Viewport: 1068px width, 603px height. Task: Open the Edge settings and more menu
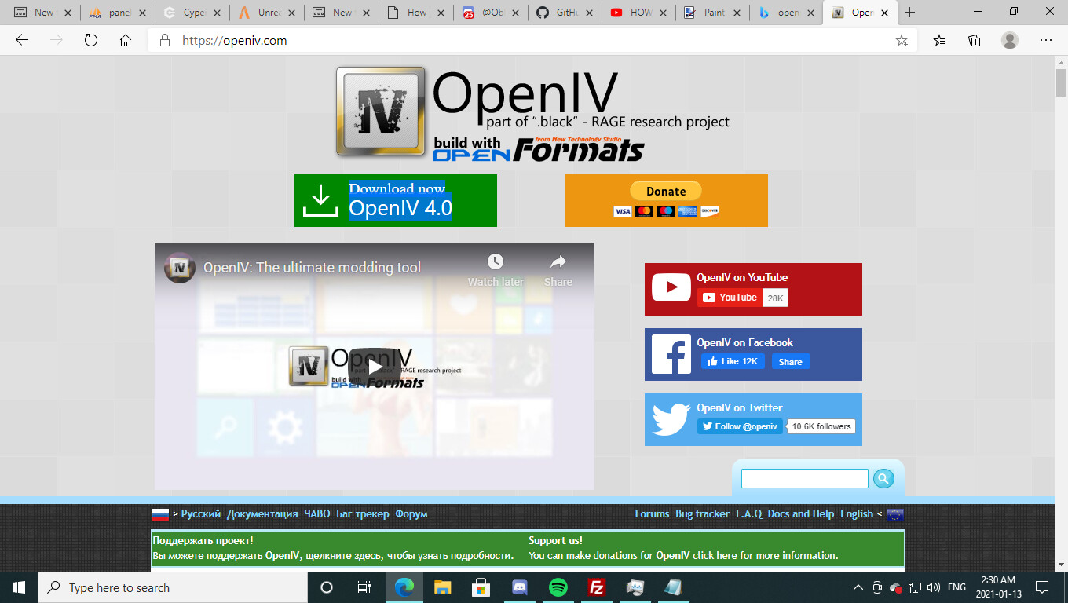click(1045, 40)
